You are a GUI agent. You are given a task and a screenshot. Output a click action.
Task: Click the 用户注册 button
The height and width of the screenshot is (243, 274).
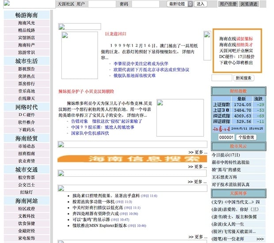[228, 4]
